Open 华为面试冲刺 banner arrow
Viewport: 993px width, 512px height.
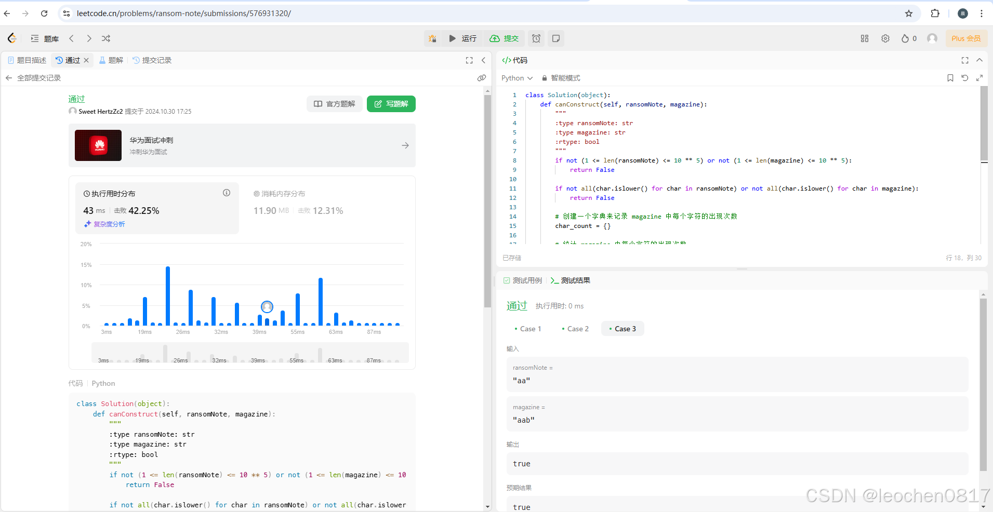(405, 145)
